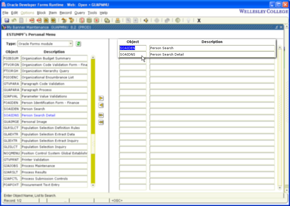Click the Remove Record toolbar icon

coord(39,20)
